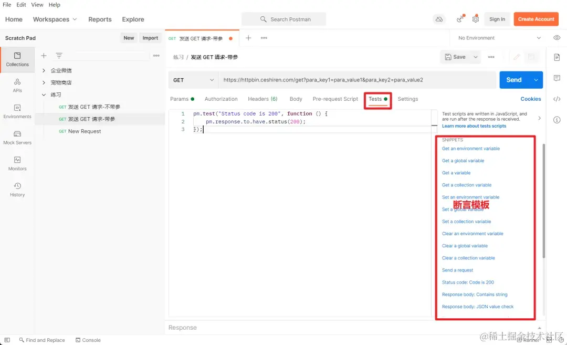Click the filter icon in collections sidebar
Screen dimensions: 567x345
point(59,55)
